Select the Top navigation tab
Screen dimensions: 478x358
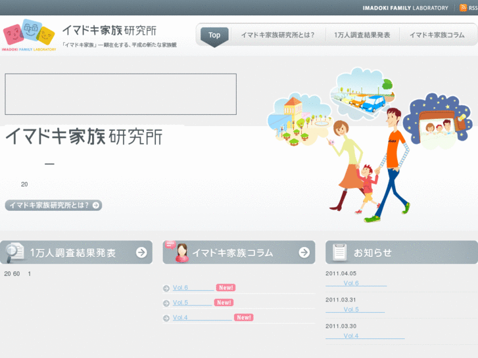214,37
